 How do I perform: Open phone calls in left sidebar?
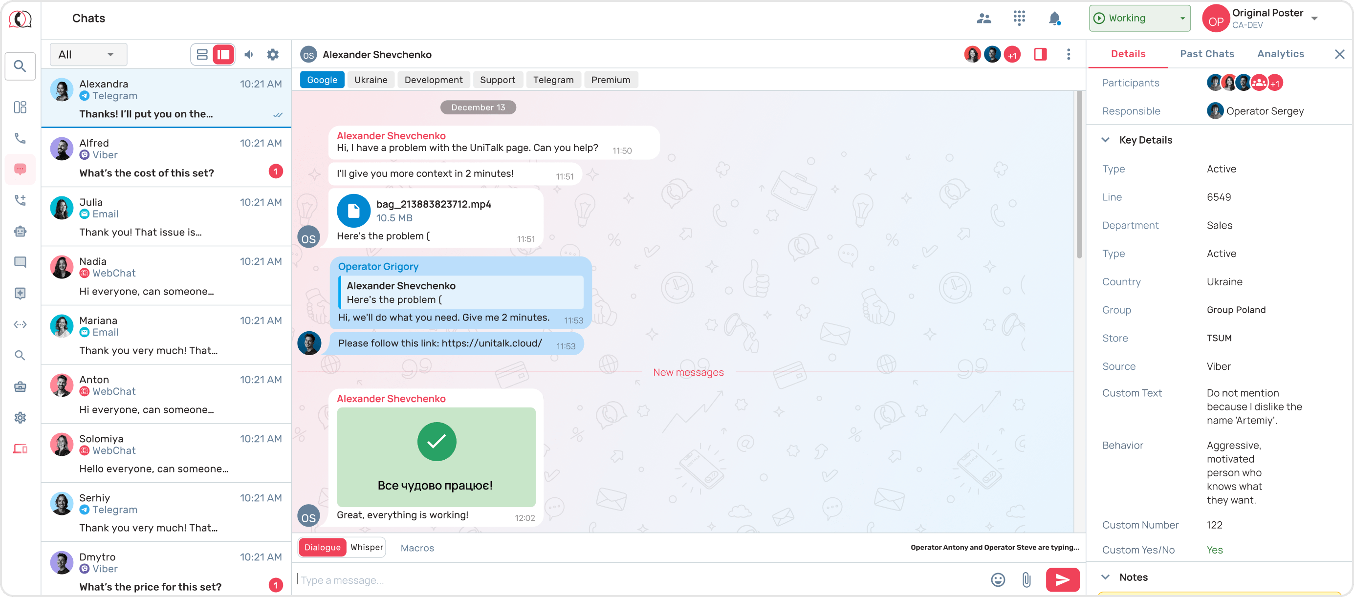pyautogui.click(x=20, y=138)
